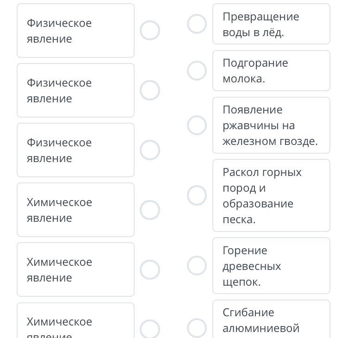
Task: Select the circle beside 'Подгорание молока'
Action: [197, 70]
